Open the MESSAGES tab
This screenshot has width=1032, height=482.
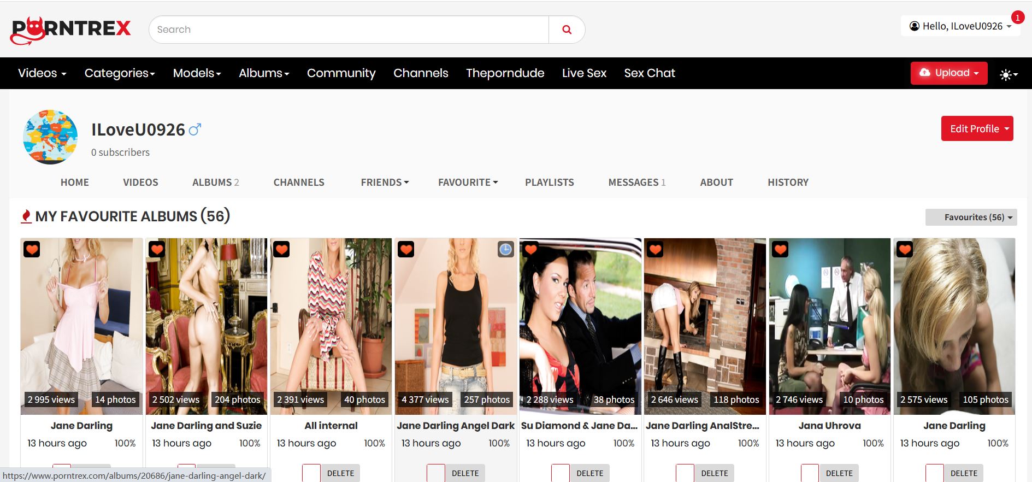pos(636,183)
